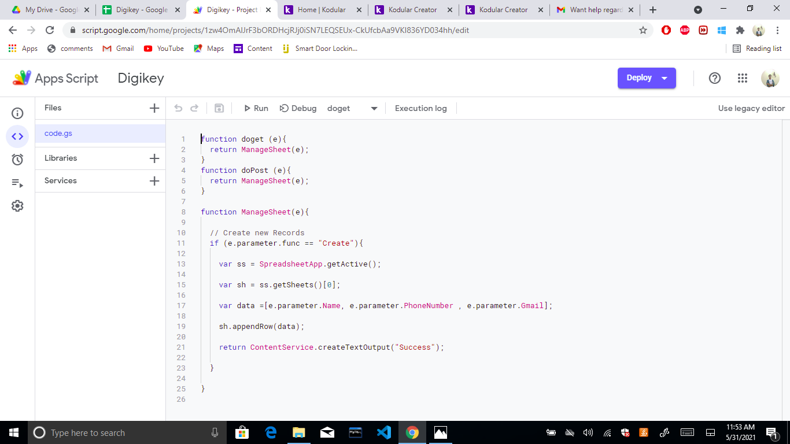Viewport: 790px width, 444px height.
Task: Open the Executions list icon
Action: [x=17, y=183]
